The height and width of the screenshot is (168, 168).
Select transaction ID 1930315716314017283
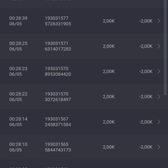click(58, 46)
